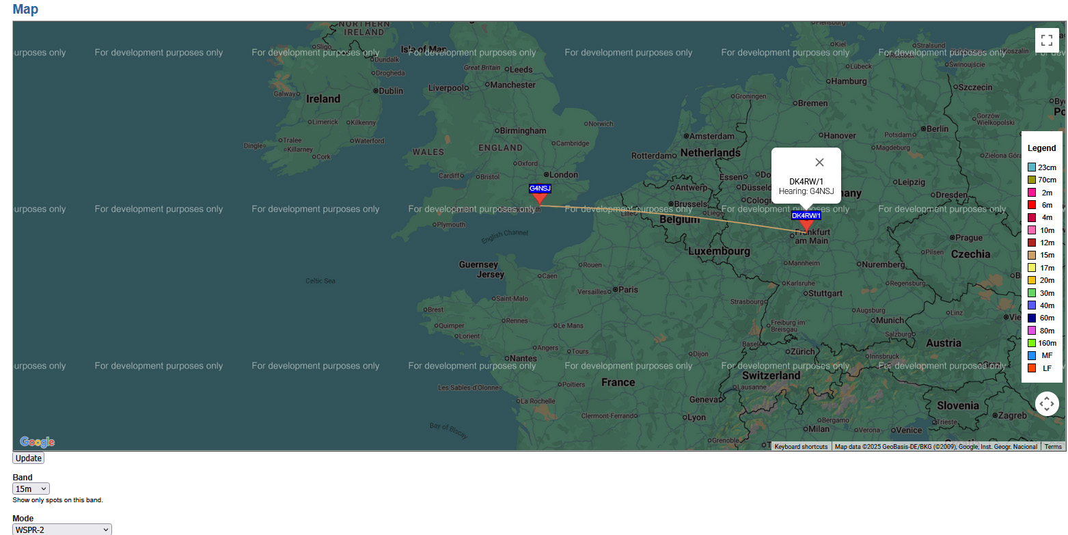Open Keyboard shortcuts on map
Viewport: 1068px width, 535px height.
[801, 447]
